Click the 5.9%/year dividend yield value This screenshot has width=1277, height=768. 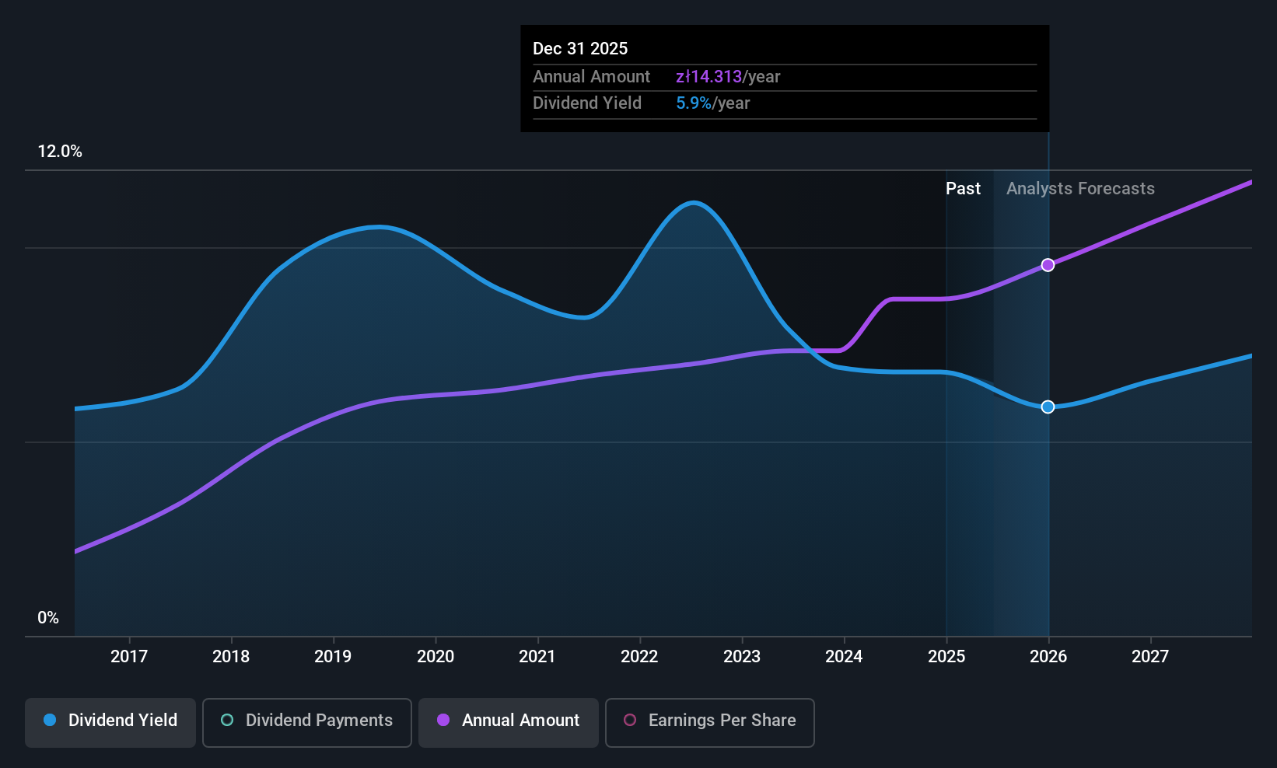click(x=713, y=103)
